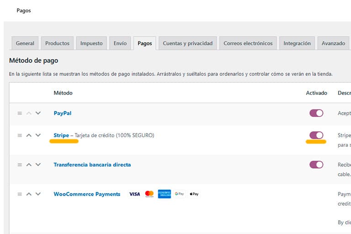
Task: Click the Visa card logo
Action: point(134,194)
